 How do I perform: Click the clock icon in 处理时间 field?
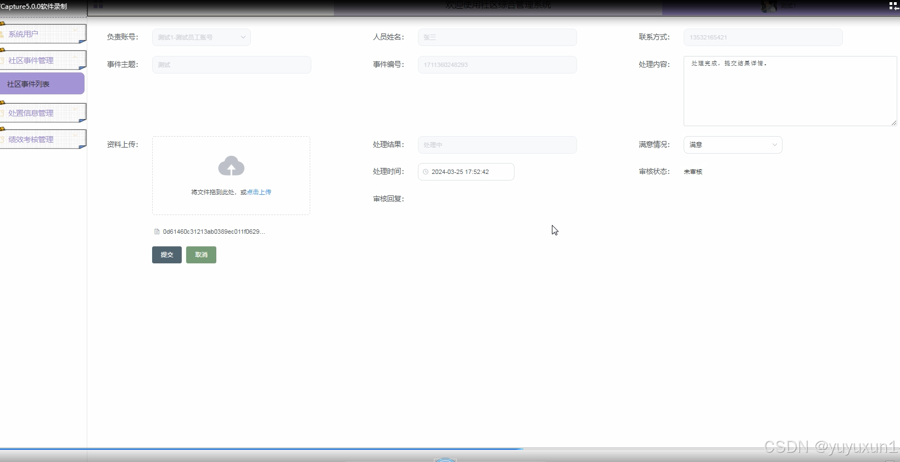[426, 172]
